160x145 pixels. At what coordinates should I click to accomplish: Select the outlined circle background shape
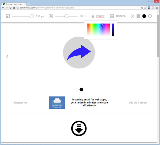pyautogui.click(x=150, y=16)
